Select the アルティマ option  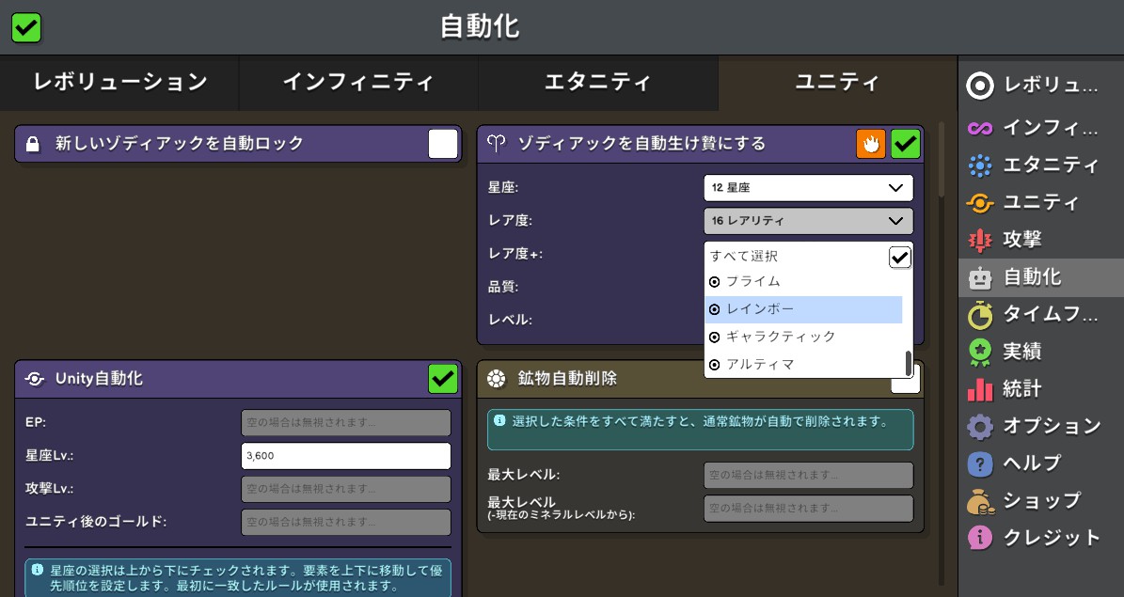pos(803,364)
